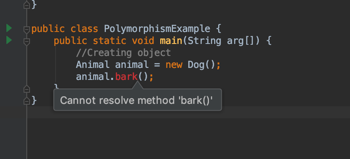
Task: Click the 'String' parameter type
Action: coord(205,41)
